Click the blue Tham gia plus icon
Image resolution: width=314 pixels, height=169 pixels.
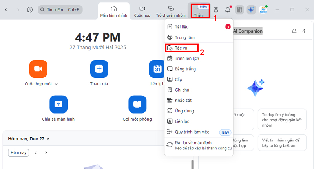(x=99, y=69)
